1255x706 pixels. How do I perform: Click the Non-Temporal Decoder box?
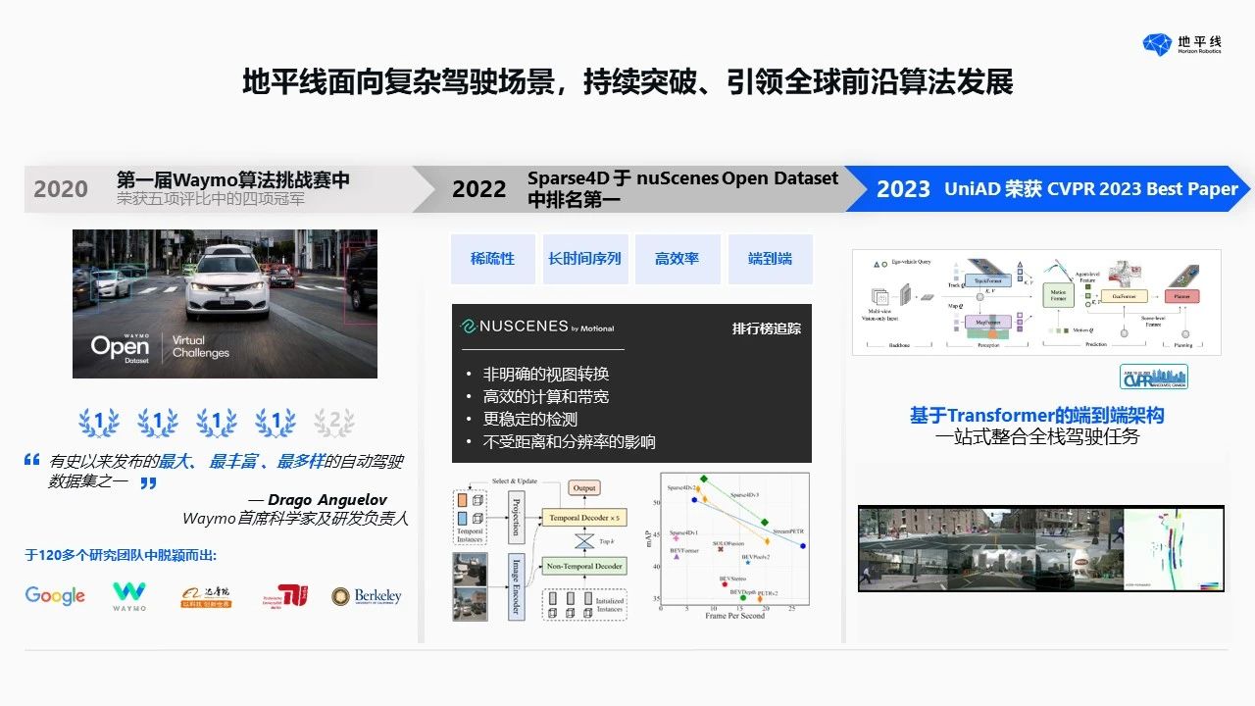click(583, 566)
